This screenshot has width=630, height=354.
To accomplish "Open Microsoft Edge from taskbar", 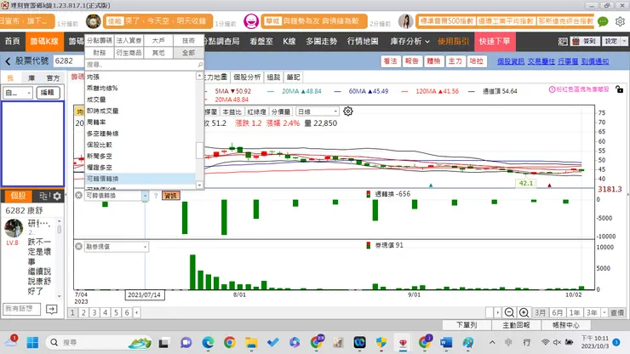I will click(x=208, y=342).
